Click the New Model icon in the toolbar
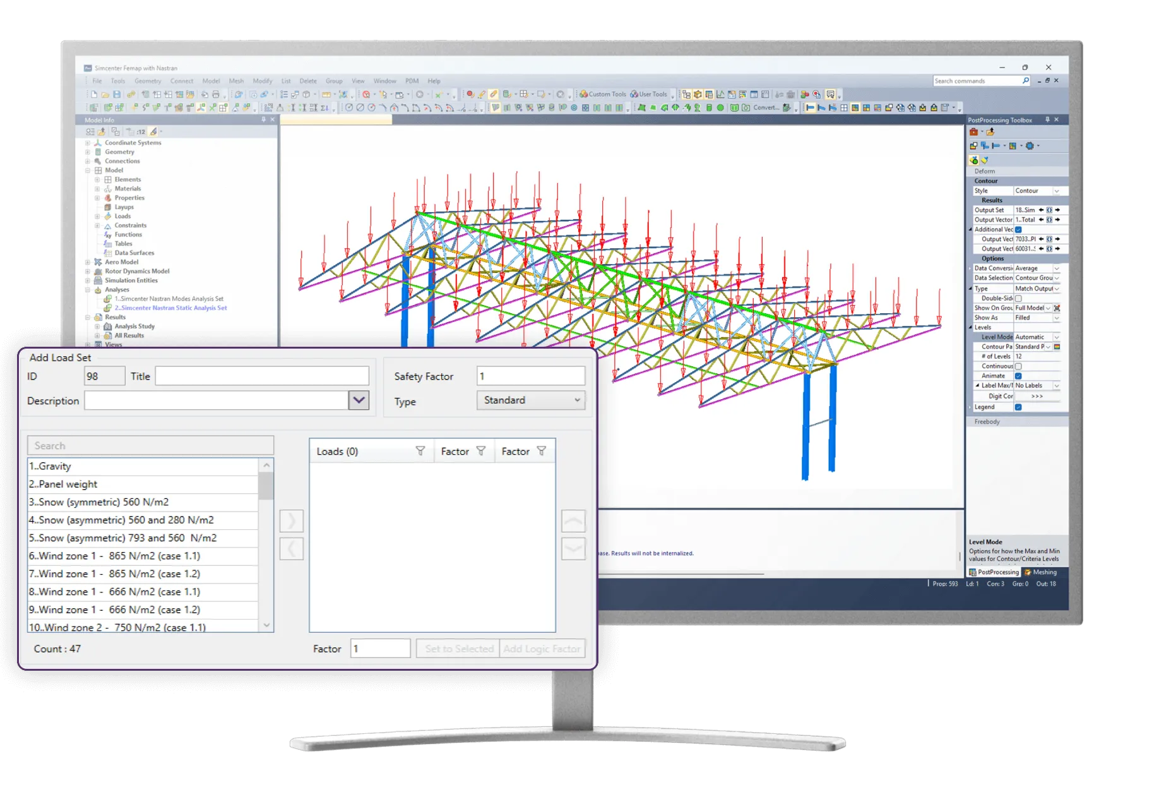Image resolution: width=1159 pixels, height=792 pixels. [93, 94]
